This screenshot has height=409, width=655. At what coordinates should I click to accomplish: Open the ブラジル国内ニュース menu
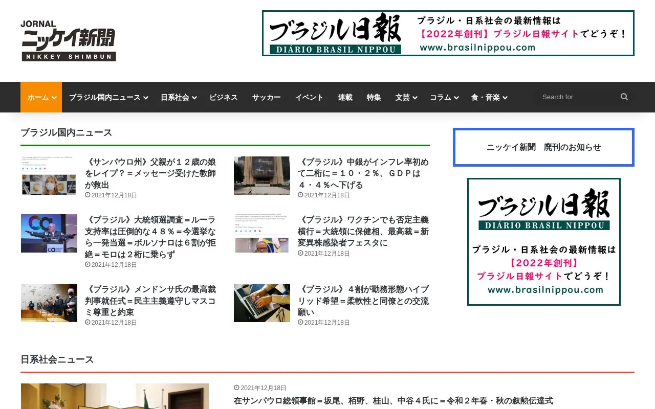(104, 97)
